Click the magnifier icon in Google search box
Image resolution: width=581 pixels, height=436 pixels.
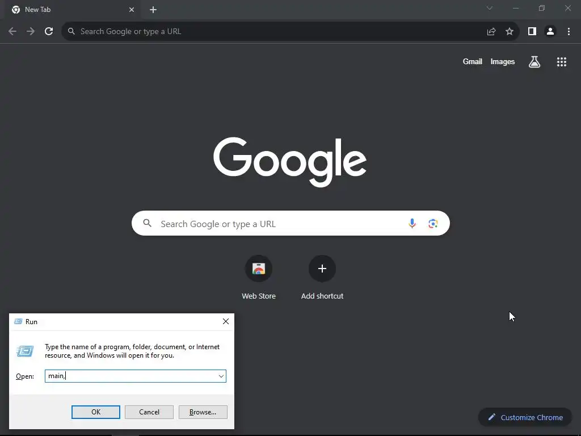(147, 223)
